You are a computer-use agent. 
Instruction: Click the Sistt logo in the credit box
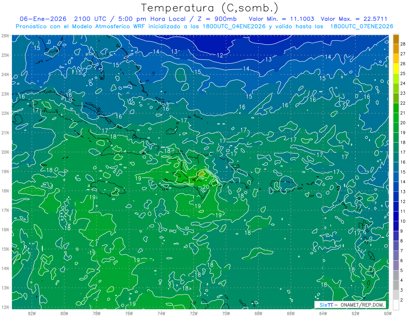click(x=326, y=305)
